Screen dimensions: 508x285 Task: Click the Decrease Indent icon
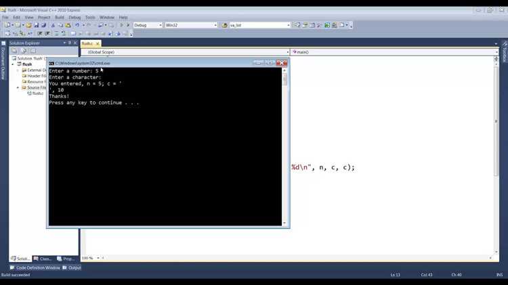coord(39,33)
